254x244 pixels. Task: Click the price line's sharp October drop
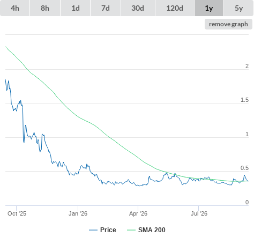(x=23, y=124)
